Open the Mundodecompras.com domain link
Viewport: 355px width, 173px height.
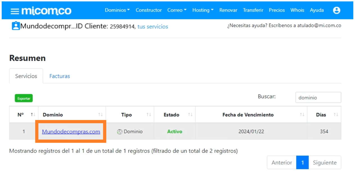coord(71,132)
